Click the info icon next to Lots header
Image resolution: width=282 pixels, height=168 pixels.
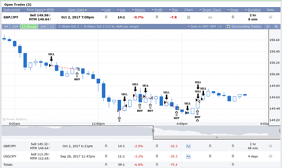tap(103, 10)
